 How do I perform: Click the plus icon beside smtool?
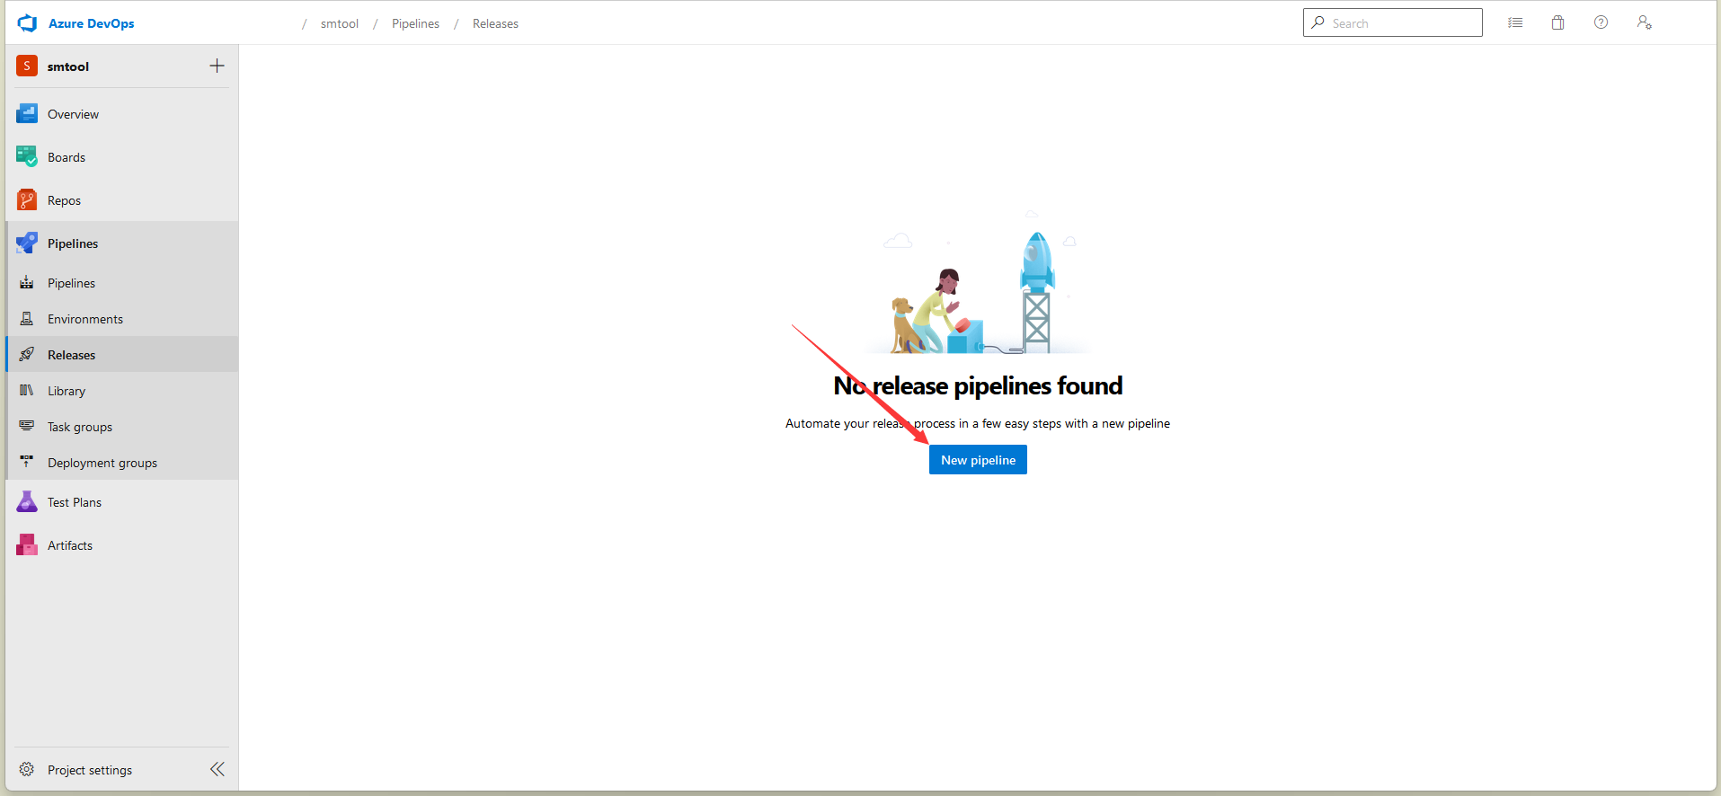click(x=217, y=66)
